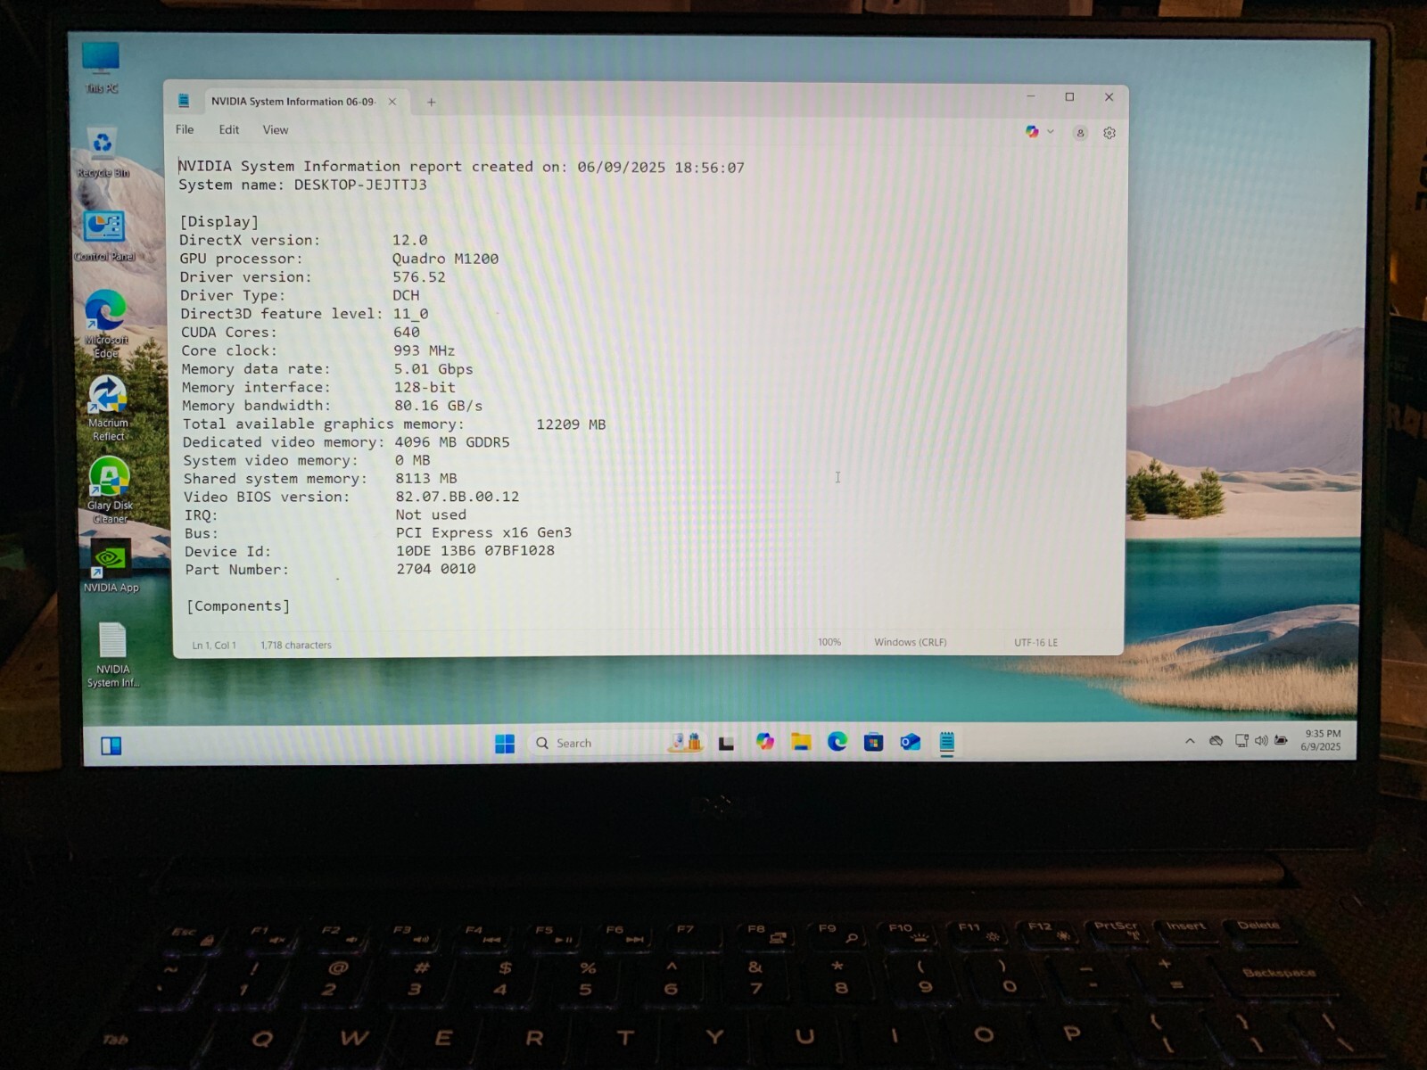Open the volume speaker tray icon

coord(1261,741)
